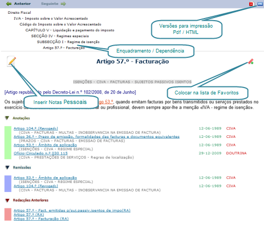Open SUBSECÇÃO I - Regime de isenção breadcrumb
Image resolution: width=264 pixels, height=244 pixels.
pos(68,42)
